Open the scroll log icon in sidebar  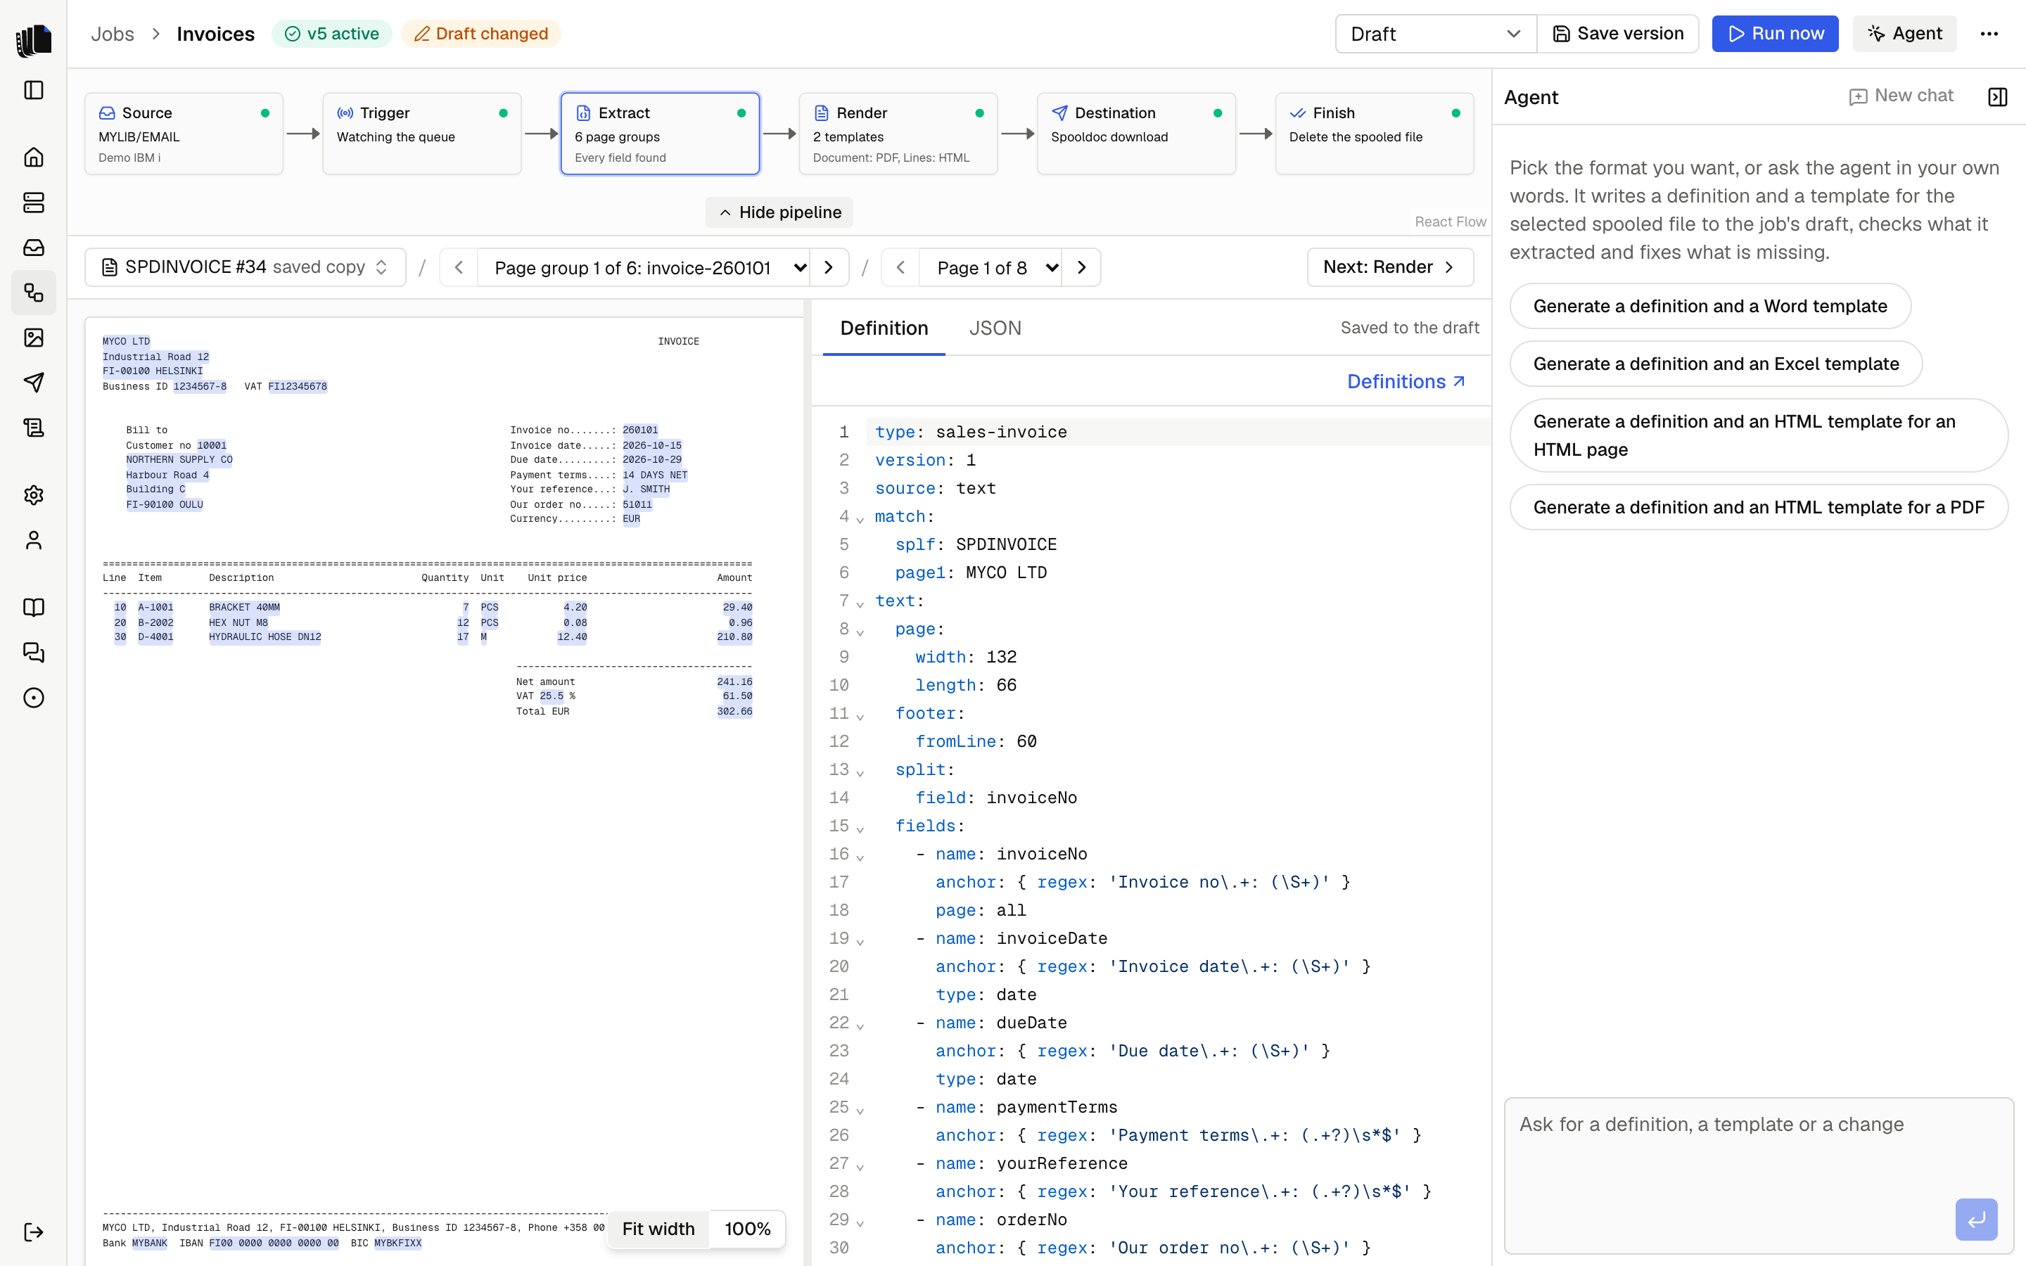tap(34, 428)
